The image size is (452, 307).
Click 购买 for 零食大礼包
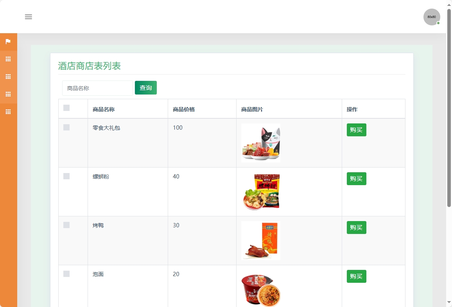pyautogui.click(x=356, y=130)
